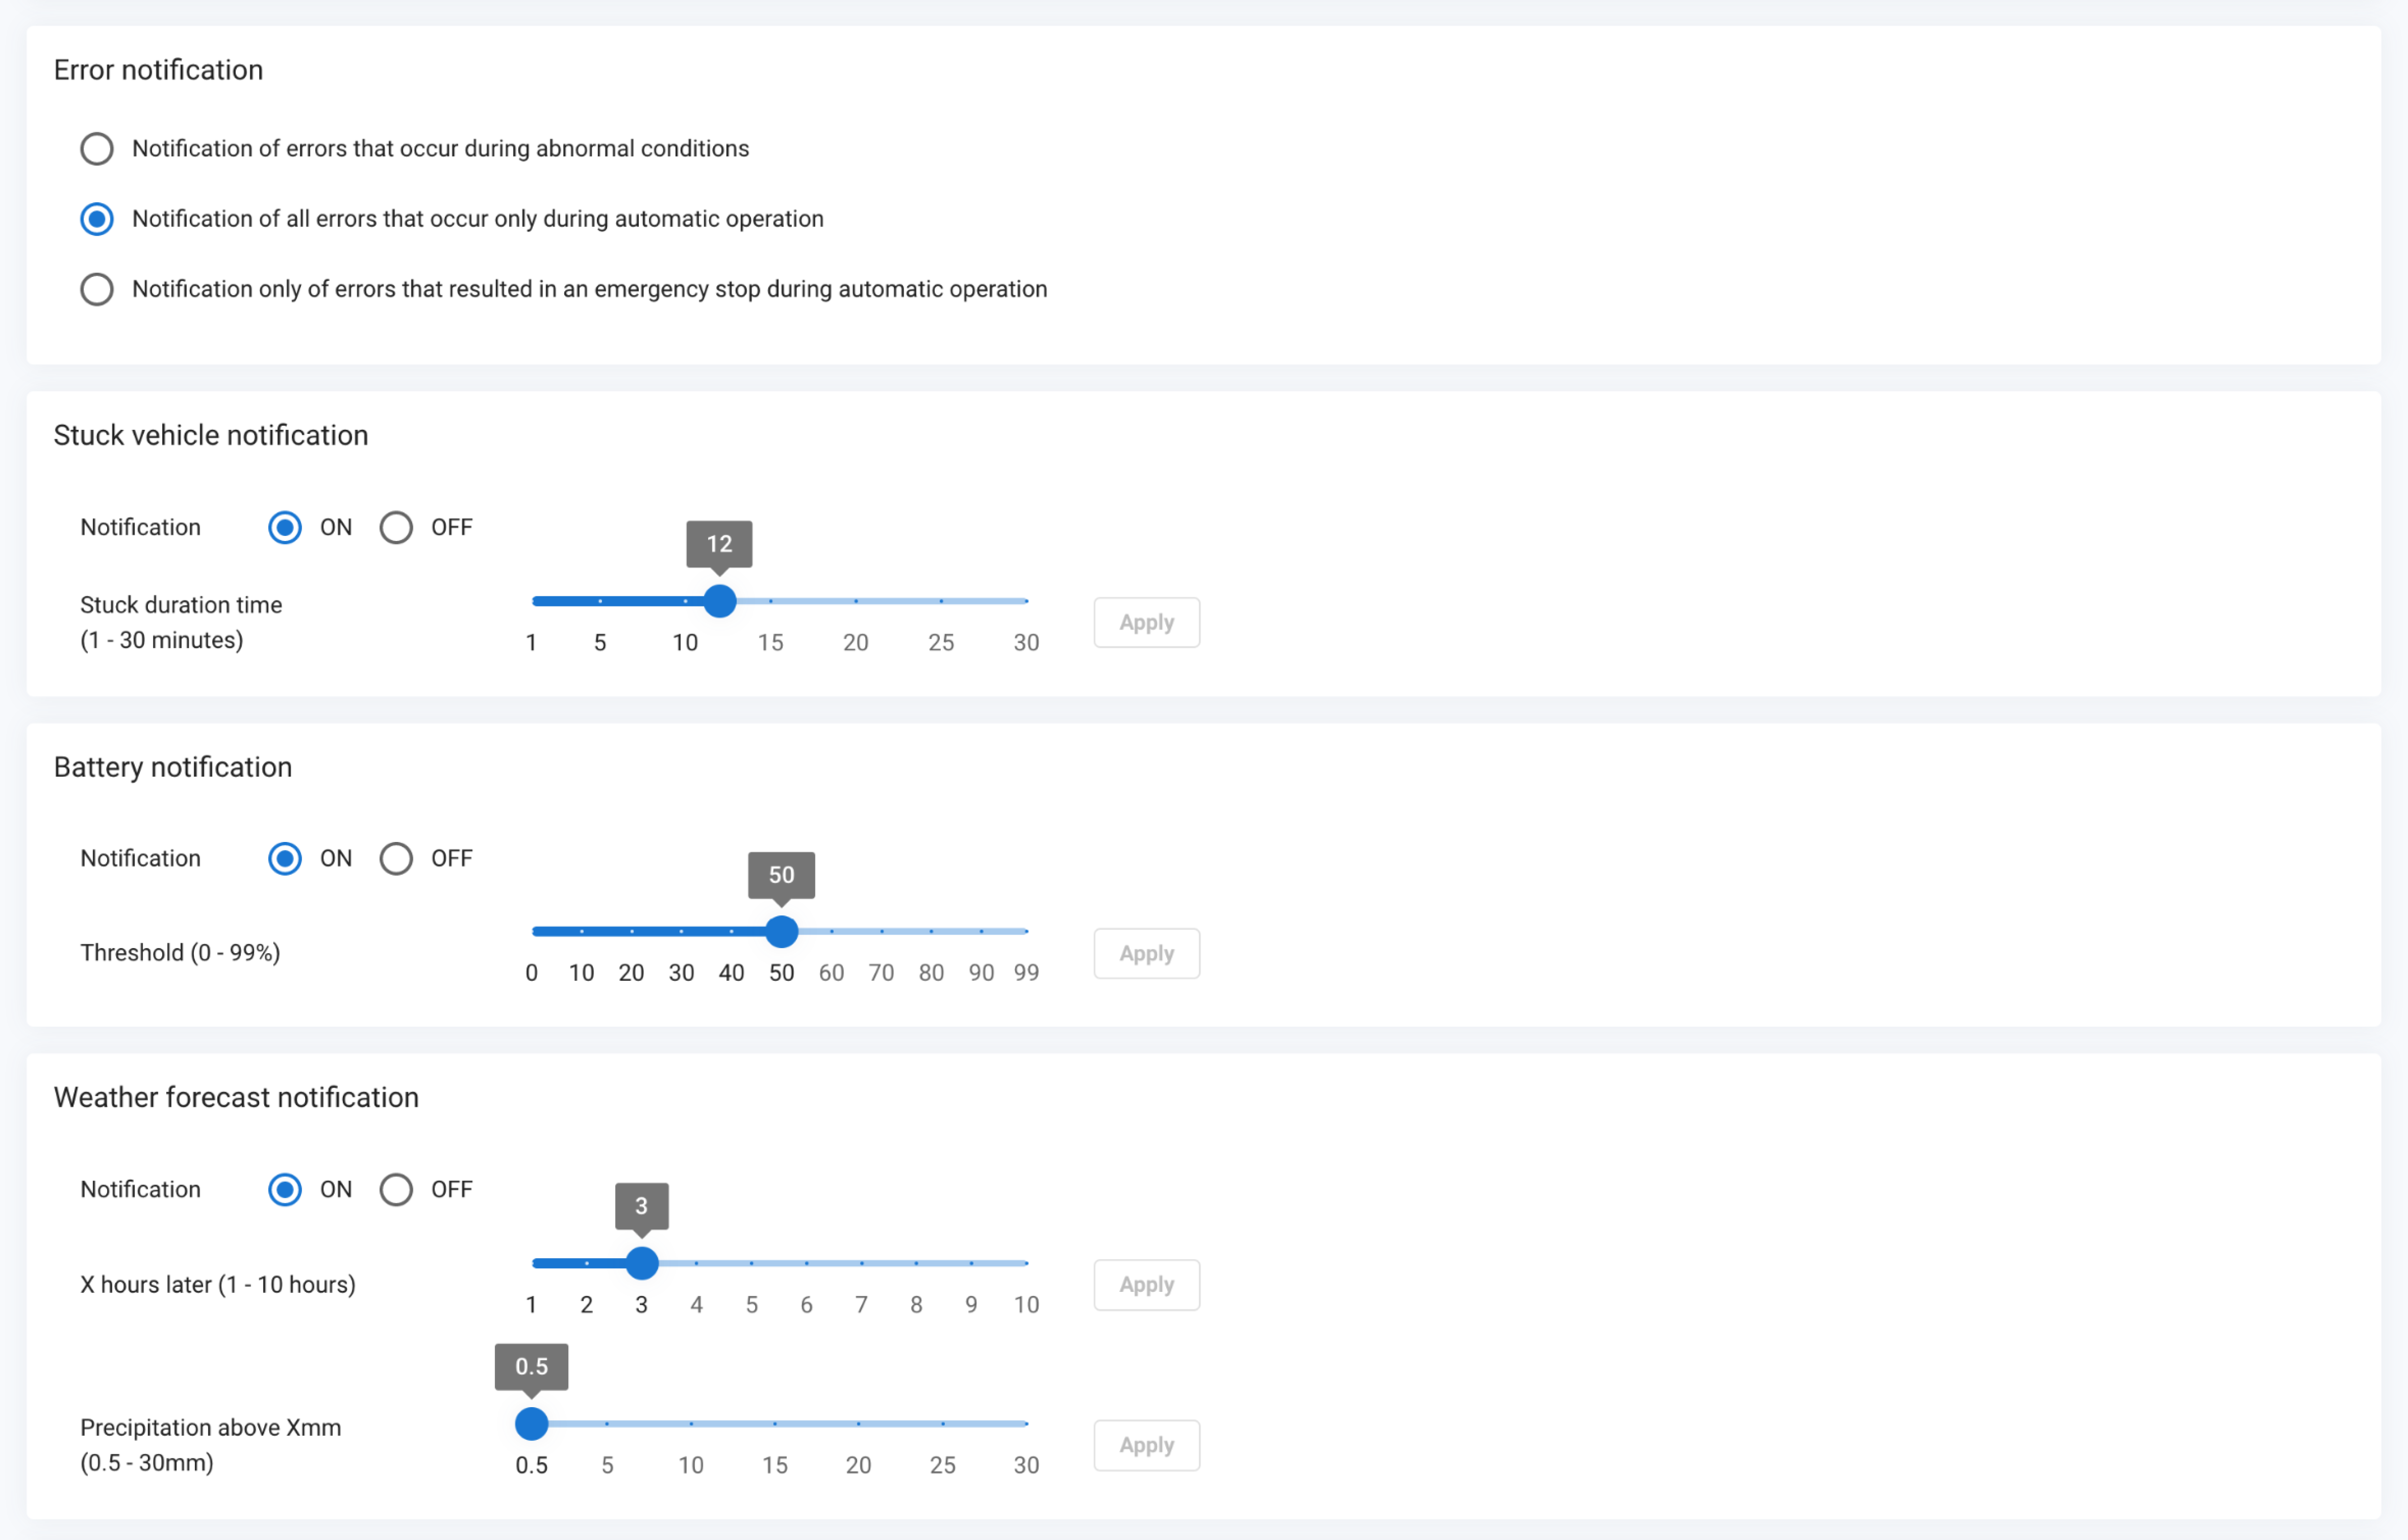Select all errors during automatic operation option
The height and width of the screenshot is (1540, 2408).
pyautogui.click(x=97, y=219)
